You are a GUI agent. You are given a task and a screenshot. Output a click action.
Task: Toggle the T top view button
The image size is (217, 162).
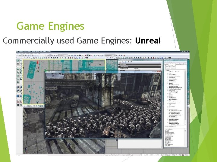[x=54, y=58]
